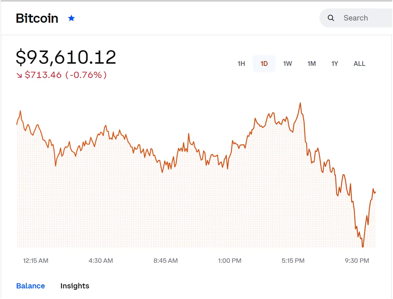Select the 1H chart timeframe
393x299 pixels.
241,63
